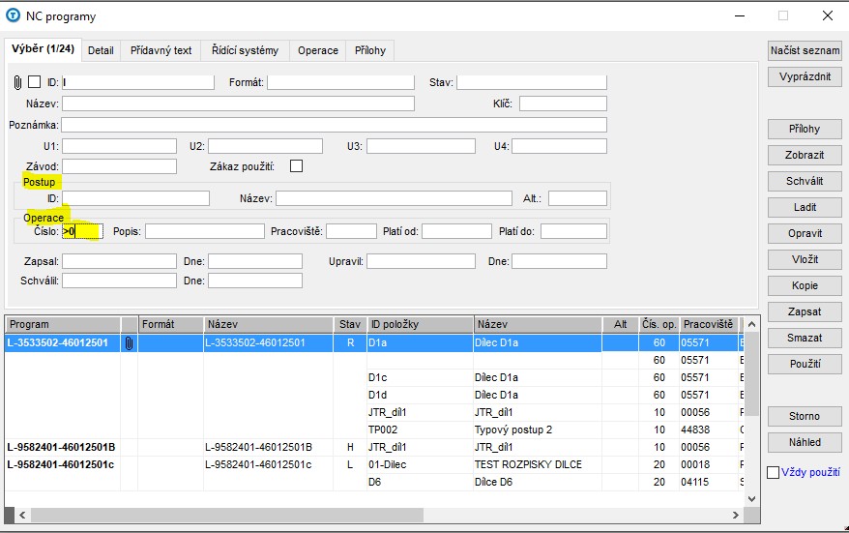Click the Storno button
This screenshot has height=533, width=849.
[x=805, y=416]
